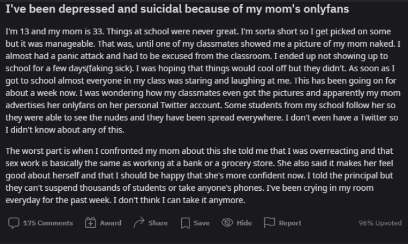
Task: Open the 175 Comments link
Action: pyautogui.click(x=48, y=223)
